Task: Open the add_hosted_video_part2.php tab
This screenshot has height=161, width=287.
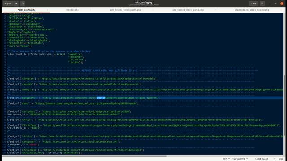Action: pyautogui.click(x=188, y=10)
